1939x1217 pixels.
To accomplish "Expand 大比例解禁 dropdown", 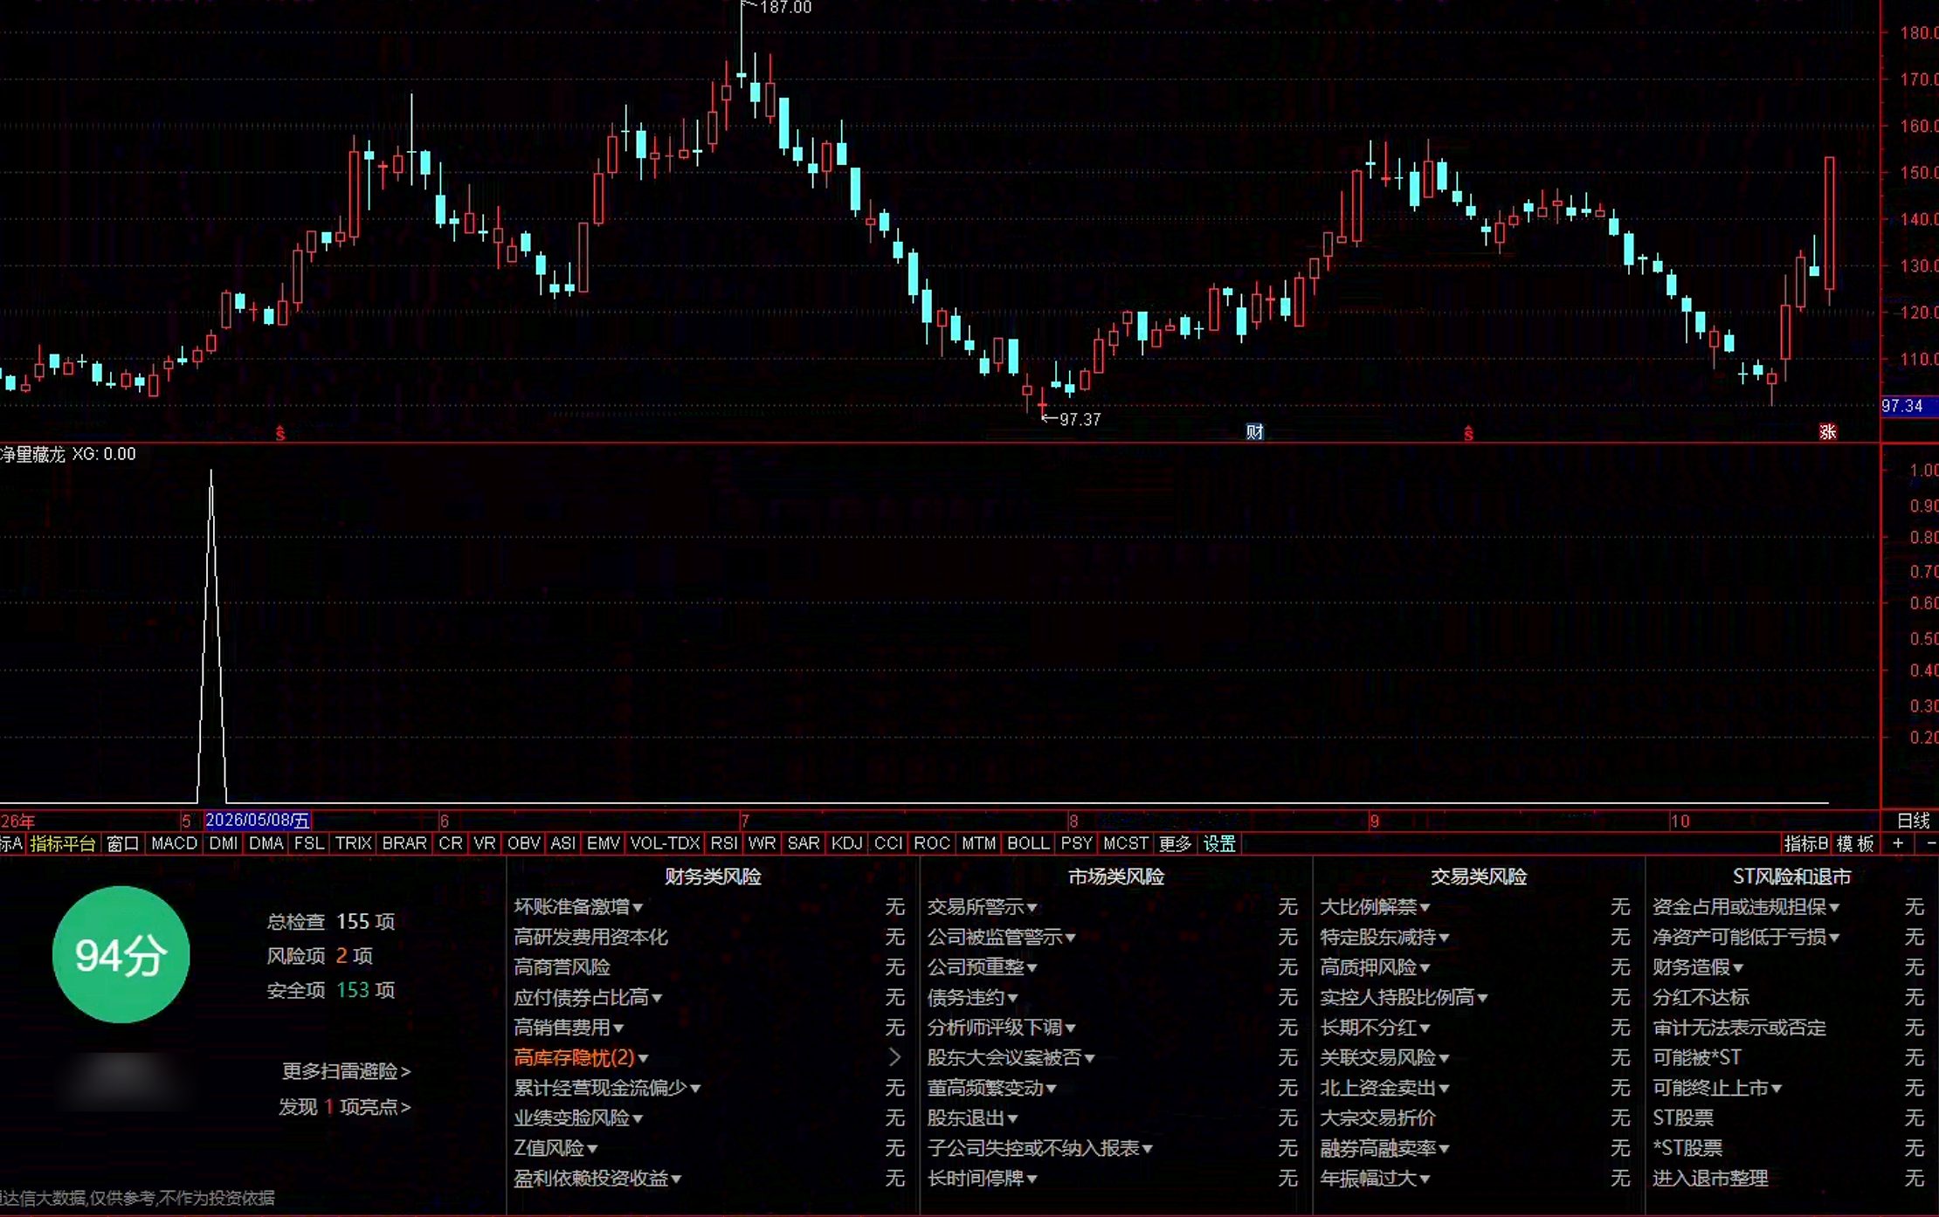I will (x=1376, y=907).
